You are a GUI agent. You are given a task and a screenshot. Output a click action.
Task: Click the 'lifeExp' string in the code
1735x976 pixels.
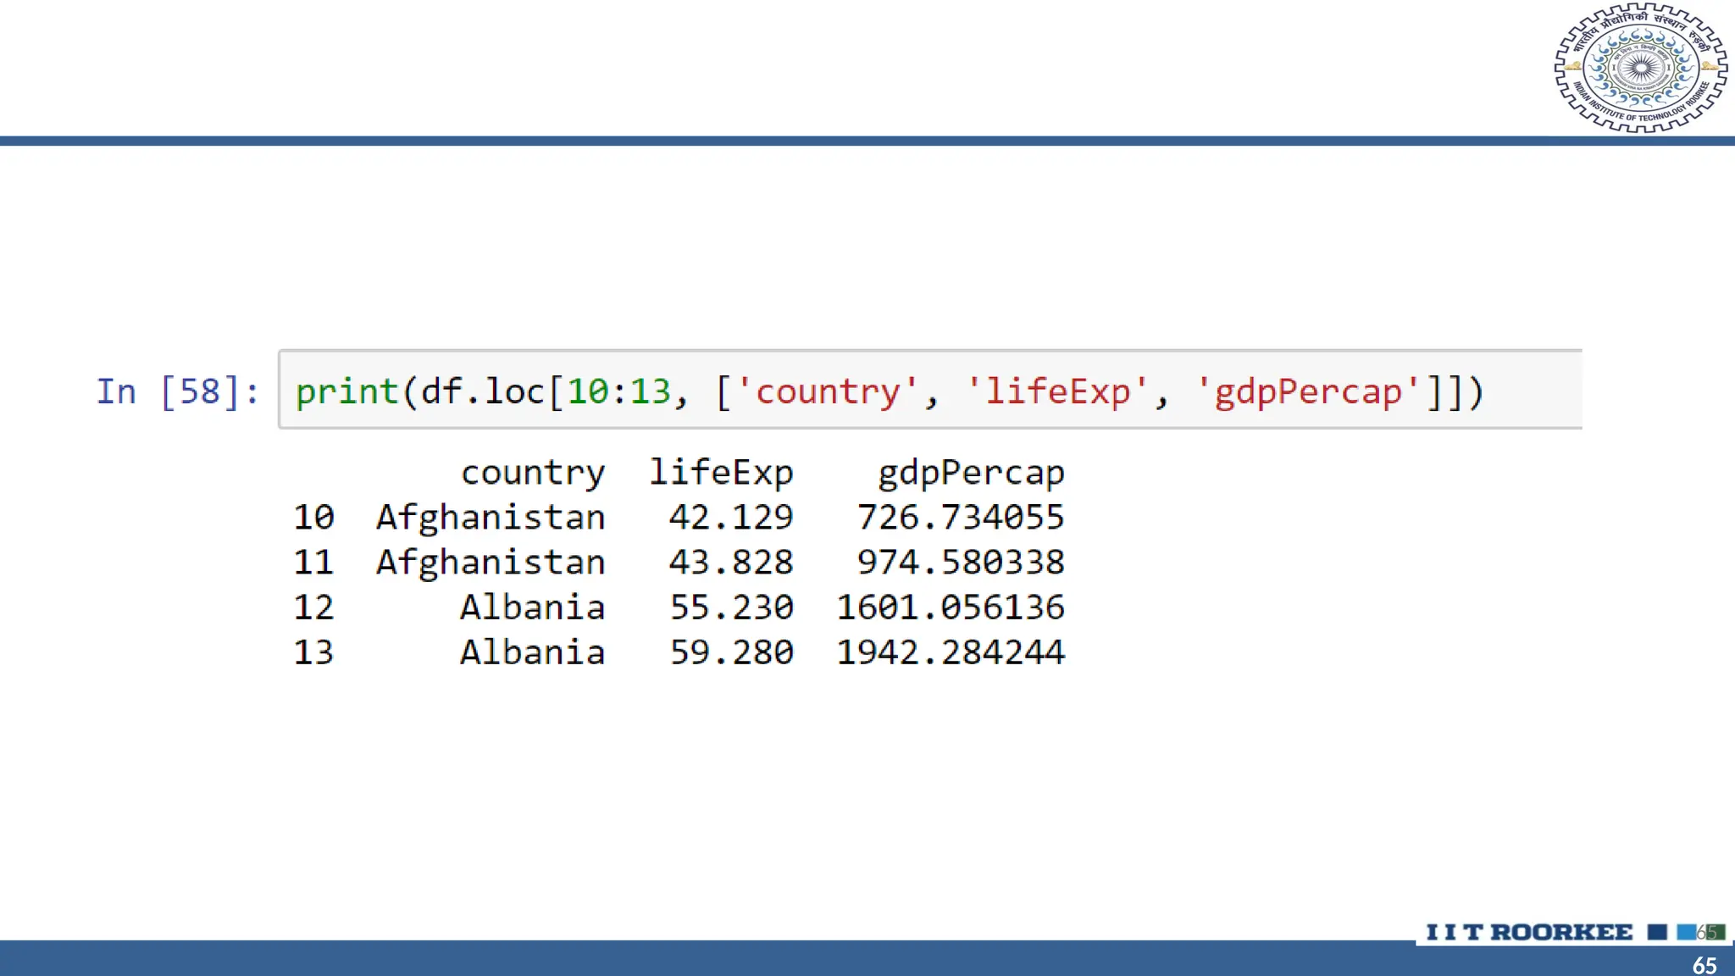click(x=1057, y=391)
